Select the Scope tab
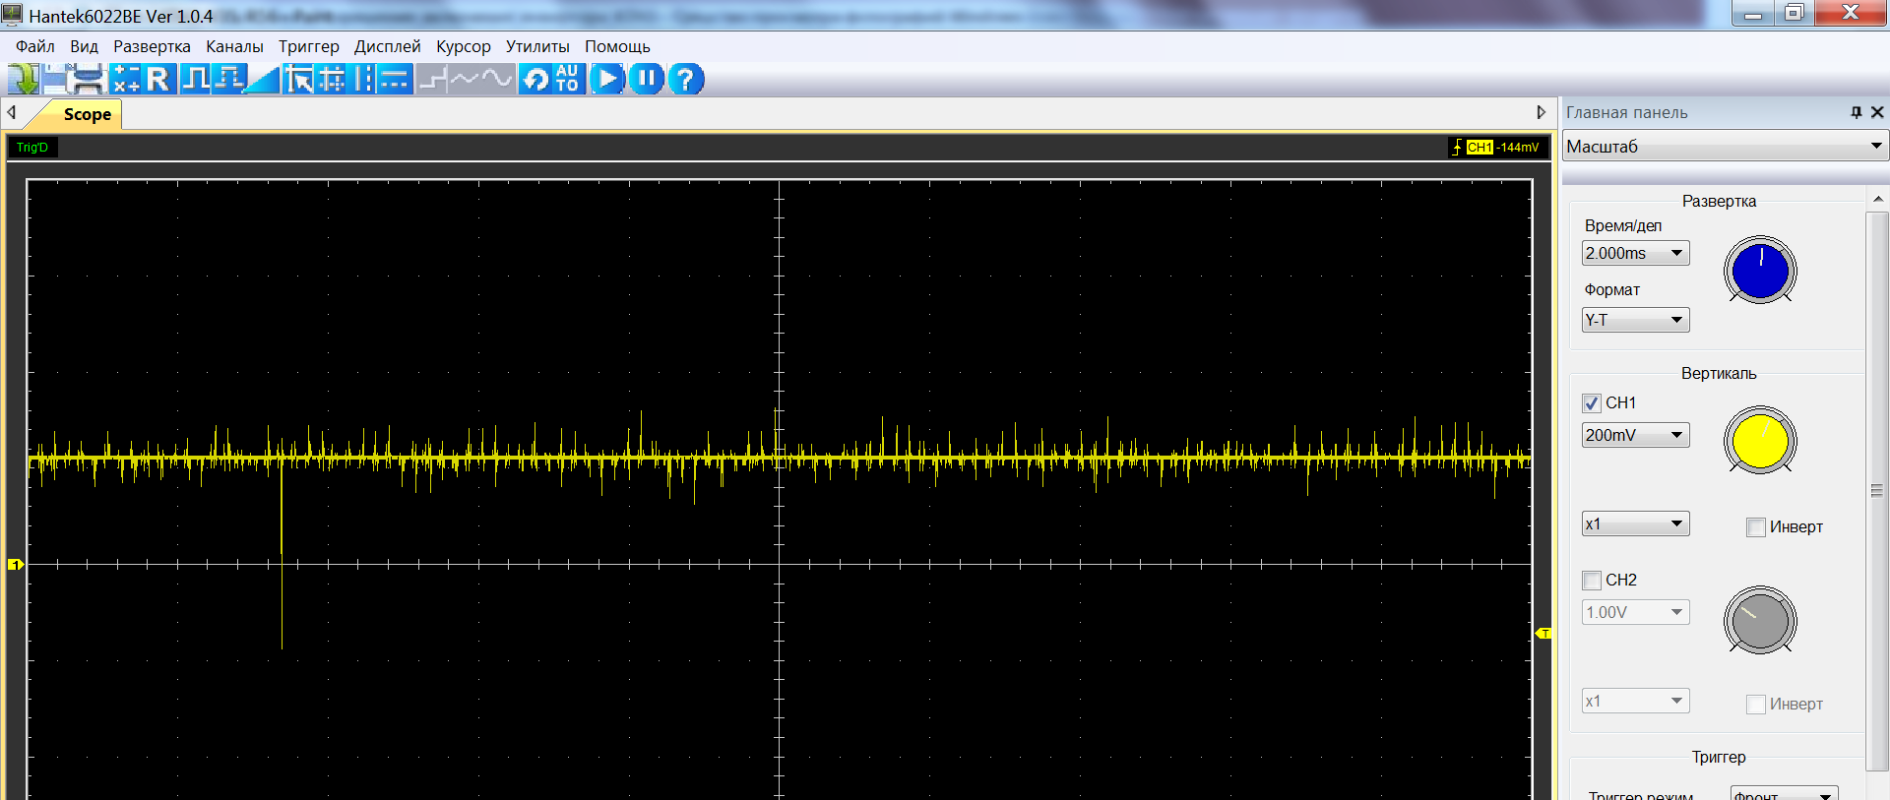Screen dimensions: 1890x800 79,114
